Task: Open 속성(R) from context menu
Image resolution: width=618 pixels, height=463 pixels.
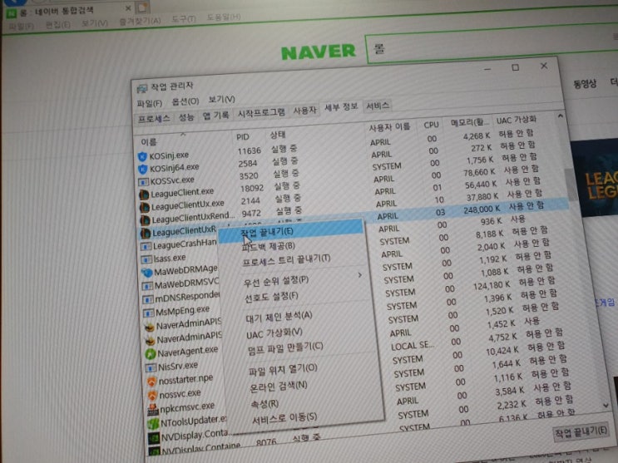Action: (265, 404)
